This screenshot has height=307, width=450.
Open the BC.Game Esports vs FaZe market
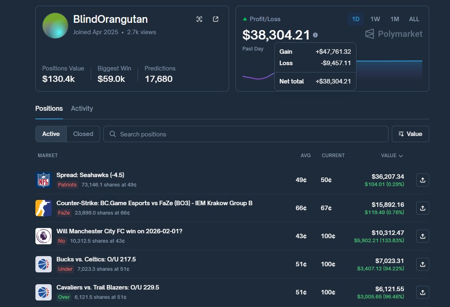pyautogui.click(x=154, y=203)
